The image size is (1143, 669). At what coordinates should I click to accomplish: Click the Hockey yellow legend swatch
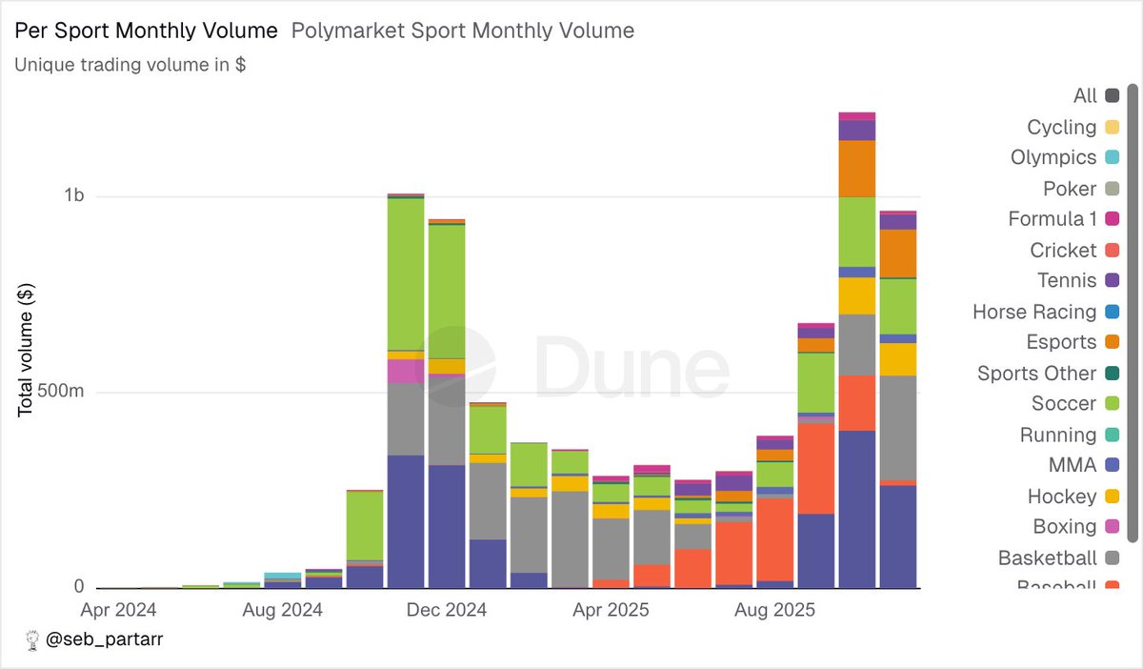[1112, 497]
